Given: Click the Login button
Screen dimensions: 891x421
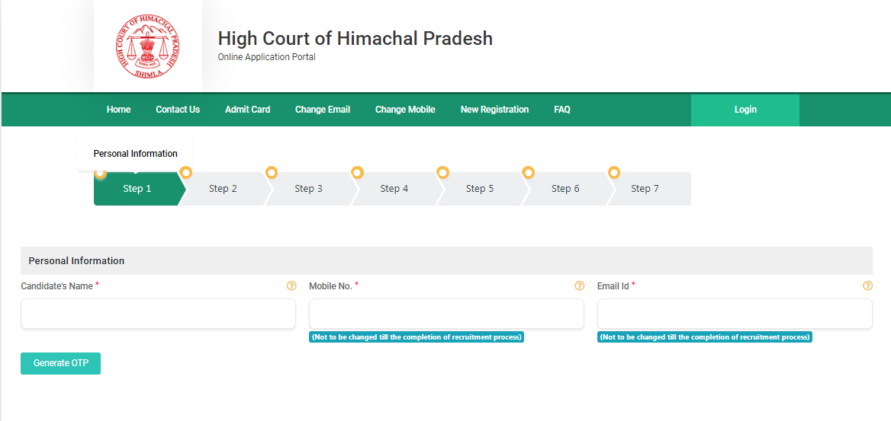Looking at the screenshot, I should pos(745,110).
